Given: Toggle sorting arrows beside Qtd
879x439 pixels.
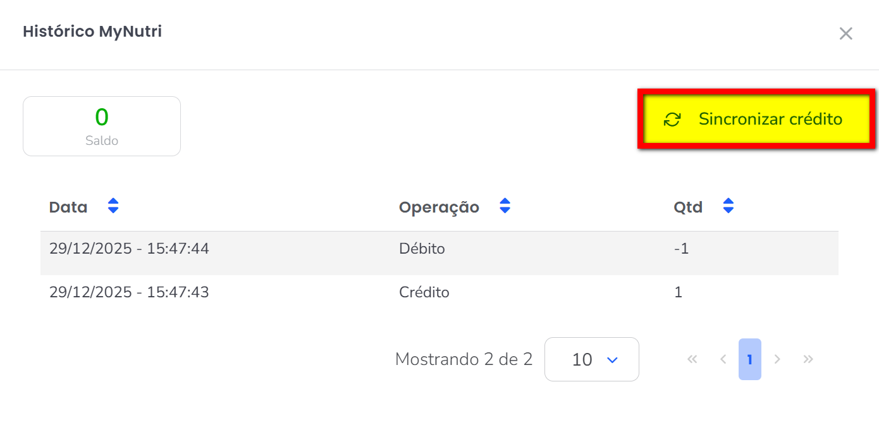Looking at the screenshot, I should point(728,206).
